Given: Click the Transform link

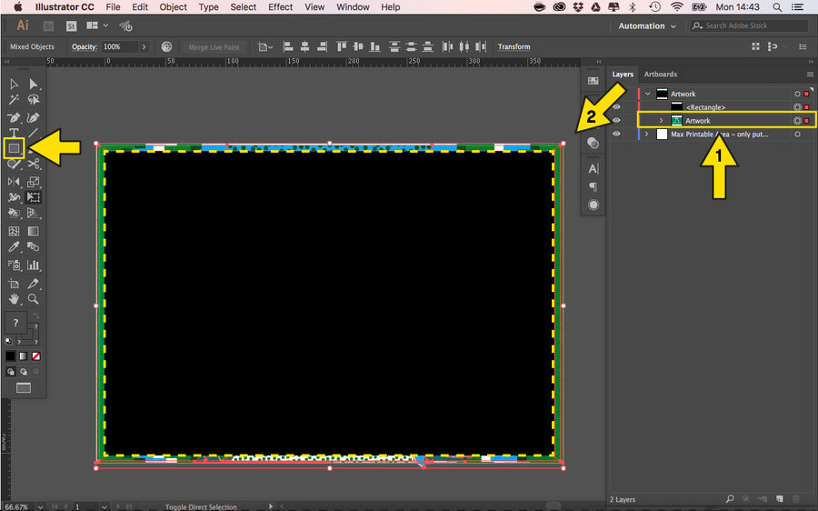Looking at the screenshot, I should point(514,46).
